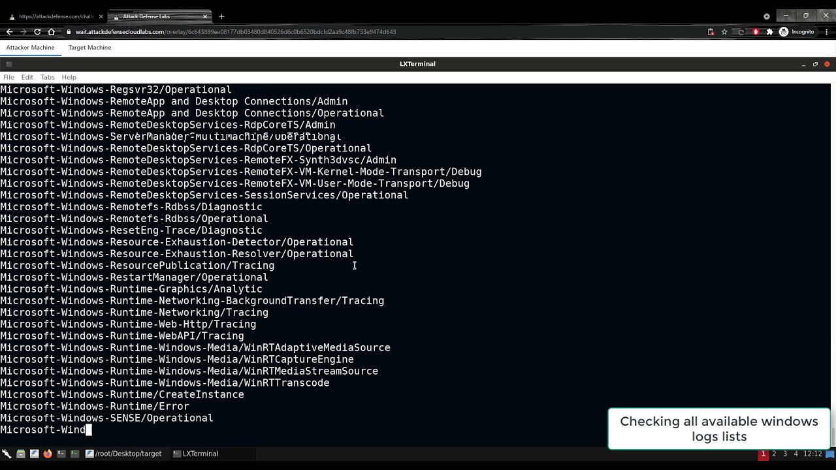Click the red hand blocker extension icon

756,31
